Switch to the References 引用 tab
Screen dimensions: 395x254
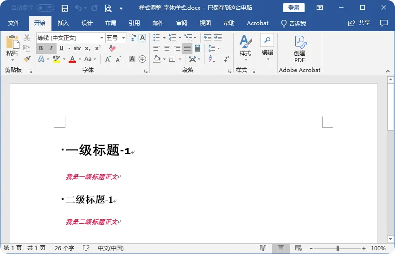click(x=134, y=23)
